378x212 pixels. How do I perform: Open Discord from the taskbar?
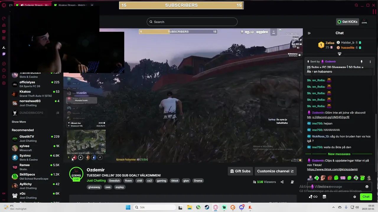(242, 207)
